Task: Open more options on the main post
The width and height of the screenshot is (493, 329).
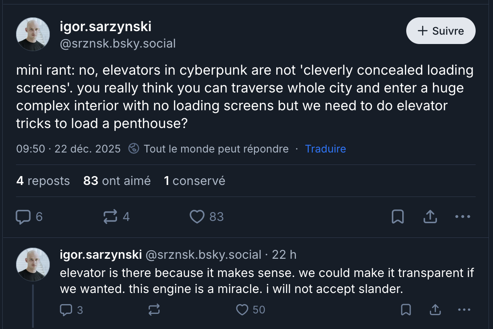Action: pyautogui.click(x=463, y=217)
